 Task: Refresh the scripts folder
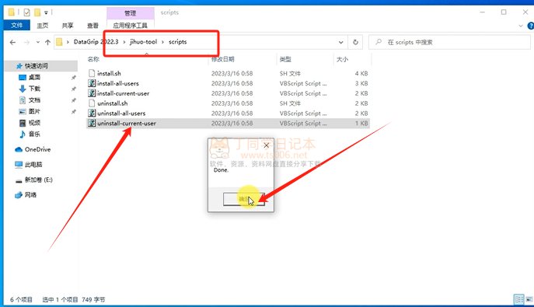[355, 42]
